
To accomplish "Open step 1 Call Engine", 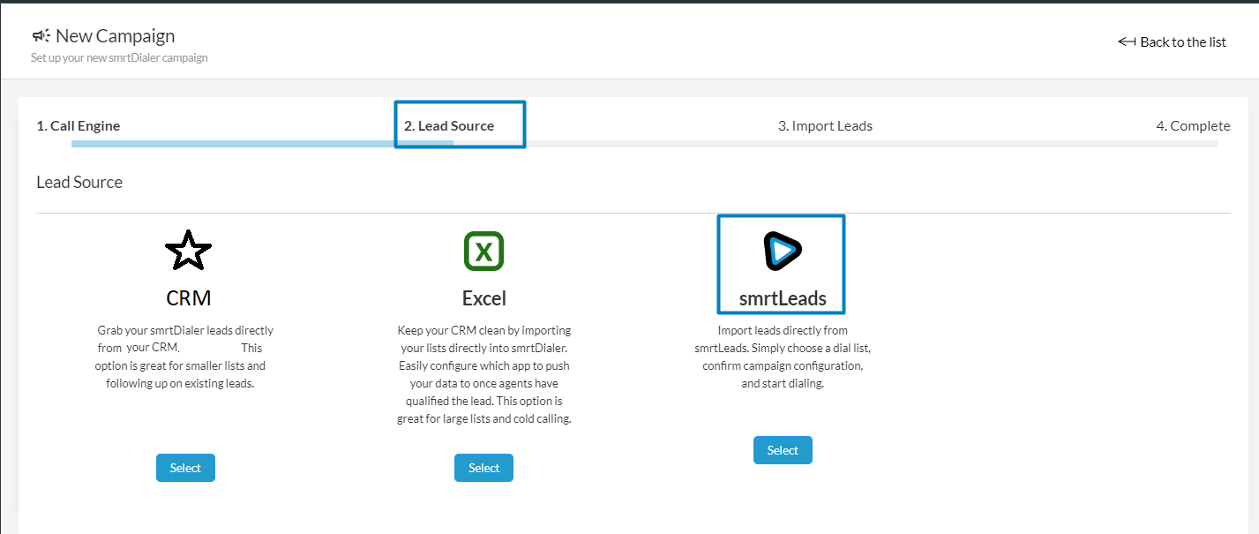I will 78,125.
